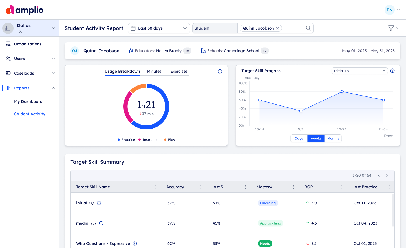Show the +5 more educators badge
406x248 pixels.
187,51
